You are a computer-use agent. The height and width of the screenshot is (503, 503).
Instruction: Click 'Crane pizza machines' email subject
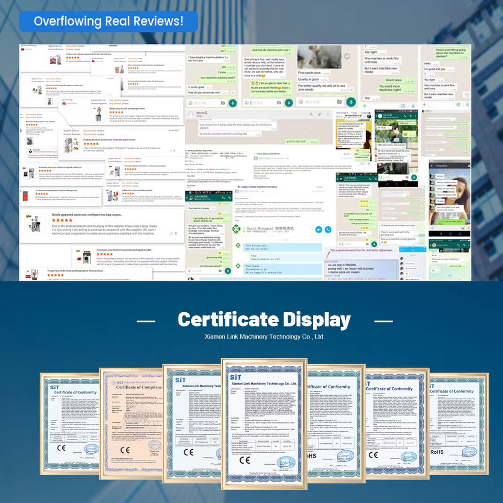coord(268,154)
